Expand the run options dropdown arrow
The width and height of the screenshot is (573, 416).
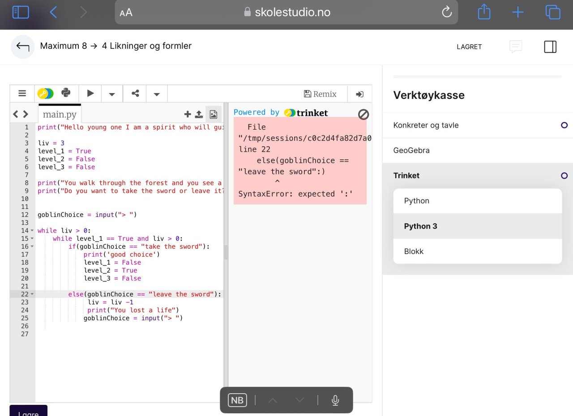(112, 94)
